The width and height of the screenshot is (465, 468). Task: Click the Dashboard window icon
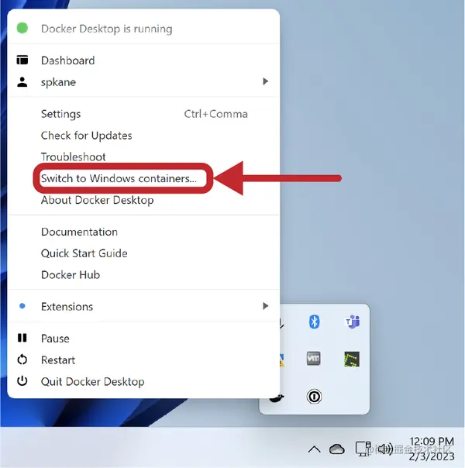coord(22,60)
